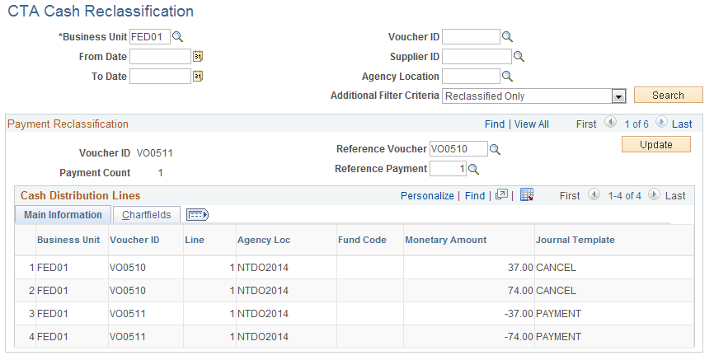Image resolution: width=714 pixels, height=360 pixels.
Task: Focus the Agency Location input field
Action: point(471,76)
